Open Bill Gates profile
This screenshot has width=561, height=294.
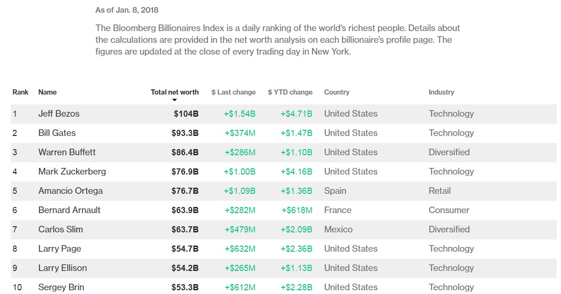[x=57, y=133]
